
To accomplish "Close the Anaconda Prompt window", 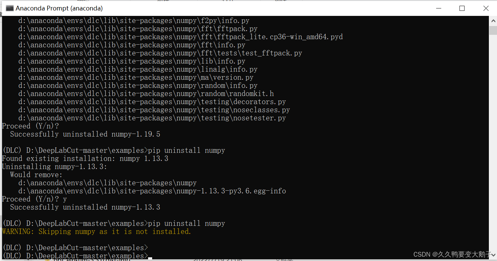I will click(486, 8).
